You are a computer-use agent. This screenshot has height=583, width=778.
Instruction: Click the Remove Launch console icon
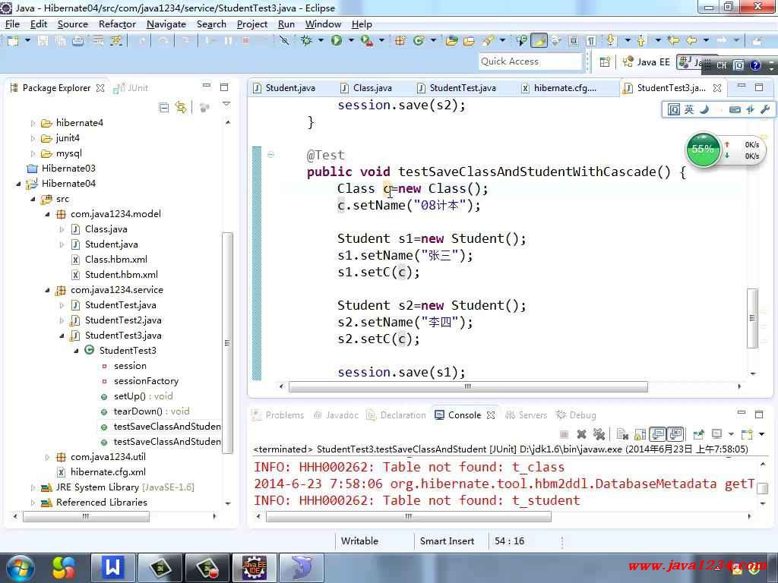581,435
